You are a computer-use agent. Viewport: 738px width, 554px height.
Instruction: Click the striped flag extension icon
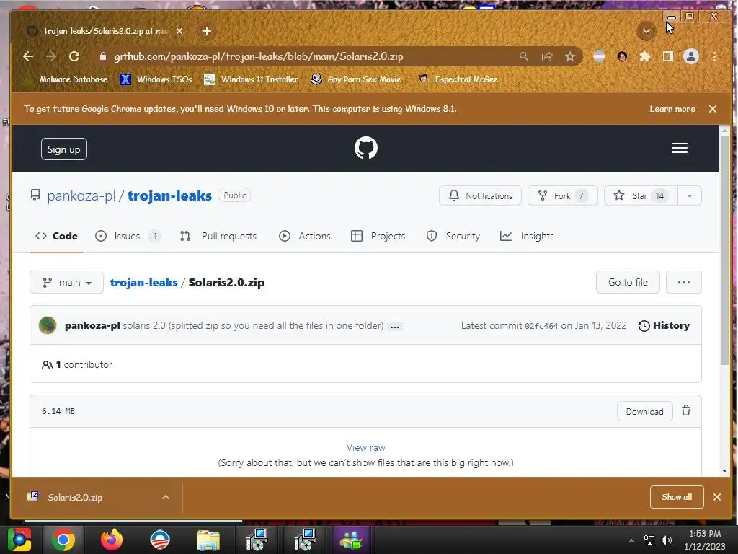pos(599,56)
